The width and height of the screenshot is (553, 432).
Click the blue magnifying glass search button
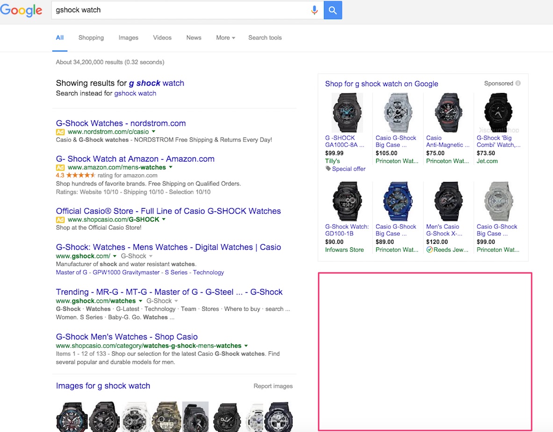pyautogui.click(x=332, y=10)
